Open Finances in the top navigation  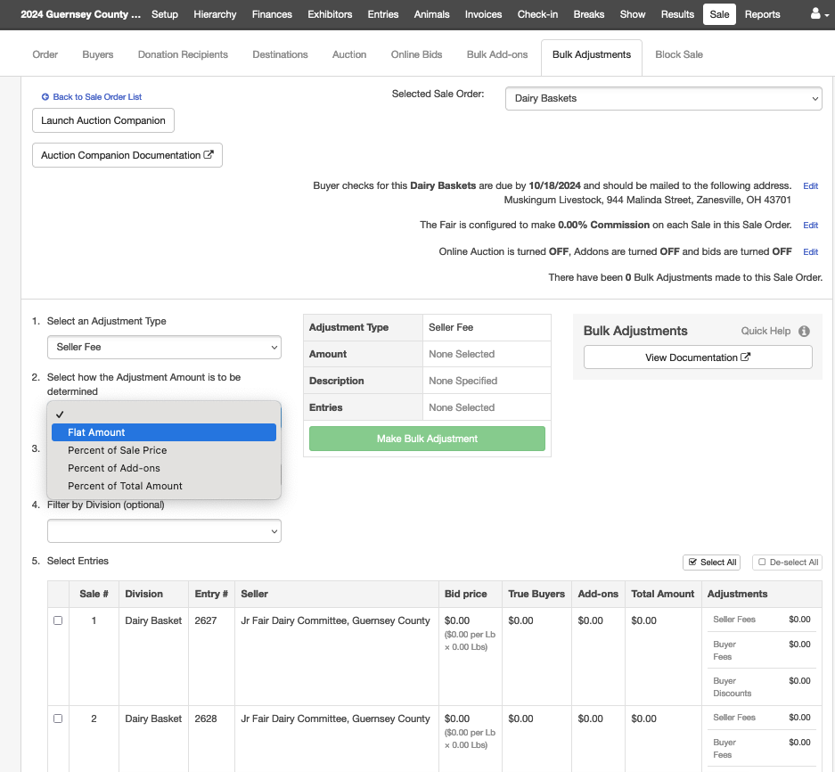(x=272, y=14)
